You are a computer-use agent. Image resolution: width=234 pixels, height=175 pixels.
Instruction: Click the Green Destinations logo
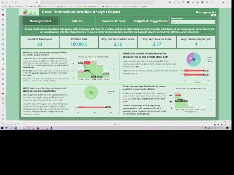[x=29, y=12]
